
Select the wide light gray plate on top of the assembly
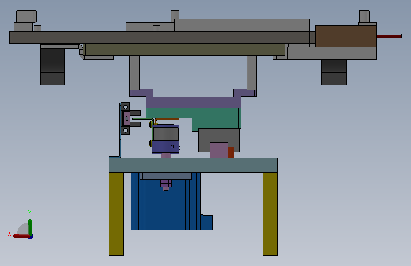[242, 25]
